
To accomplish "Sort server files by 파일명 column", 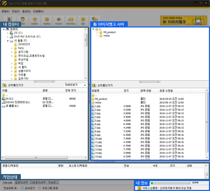I will point(107,91).
